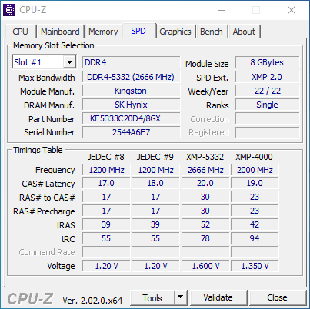Click the XMP-5332 frequency 2666 MHz cell
The height and width of the screenshot is (309, 310).
[x=205, y=170]
